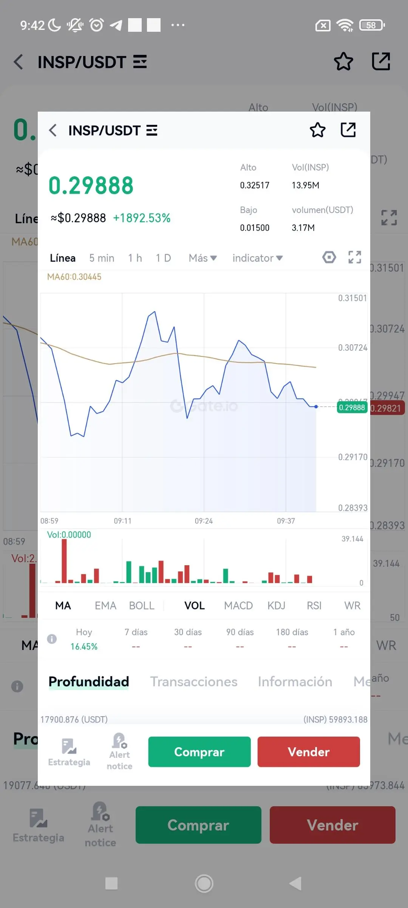Screen dimensions: 408x908
Task: Open the share icon in the popup header
Action: [x=348, y=130]
